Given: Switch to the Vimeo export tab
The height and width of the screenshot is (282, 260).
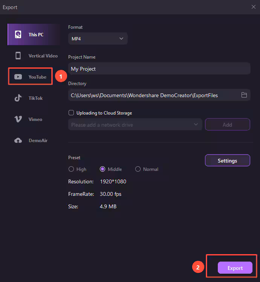Looking at the screenshot, I should point(35,119).
